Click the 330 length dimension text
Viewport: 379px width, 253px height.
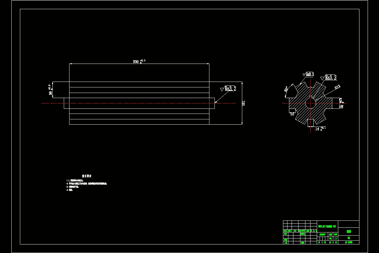(139, 61)
